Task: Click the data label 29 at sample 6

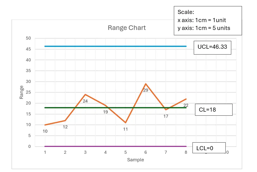Action: tap(146, 90)
